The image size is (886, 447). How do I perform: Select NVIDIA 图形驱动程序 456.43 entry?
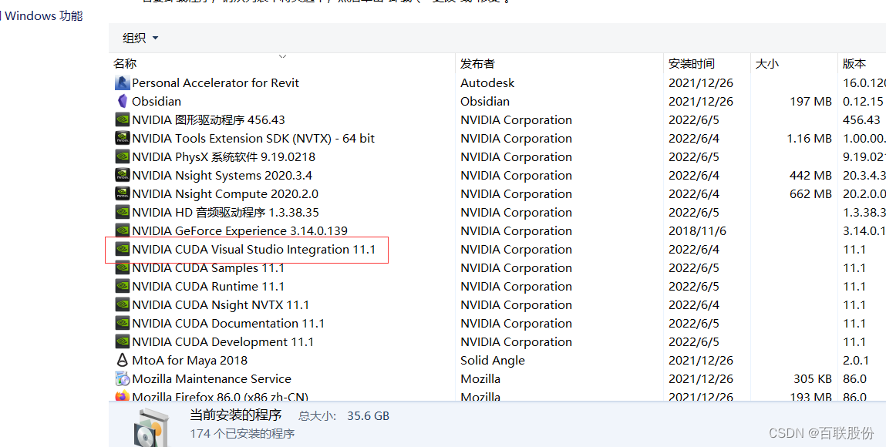click(208, 119)
